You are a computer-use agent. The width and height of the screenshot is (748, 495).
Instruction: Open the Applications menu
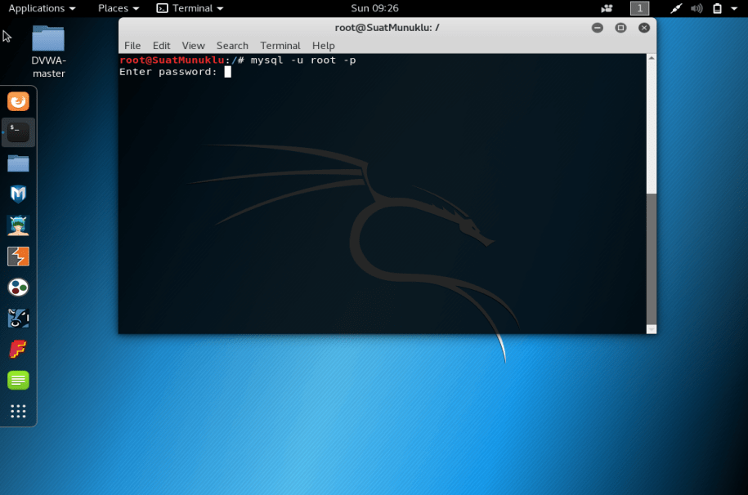coord(42,8)
